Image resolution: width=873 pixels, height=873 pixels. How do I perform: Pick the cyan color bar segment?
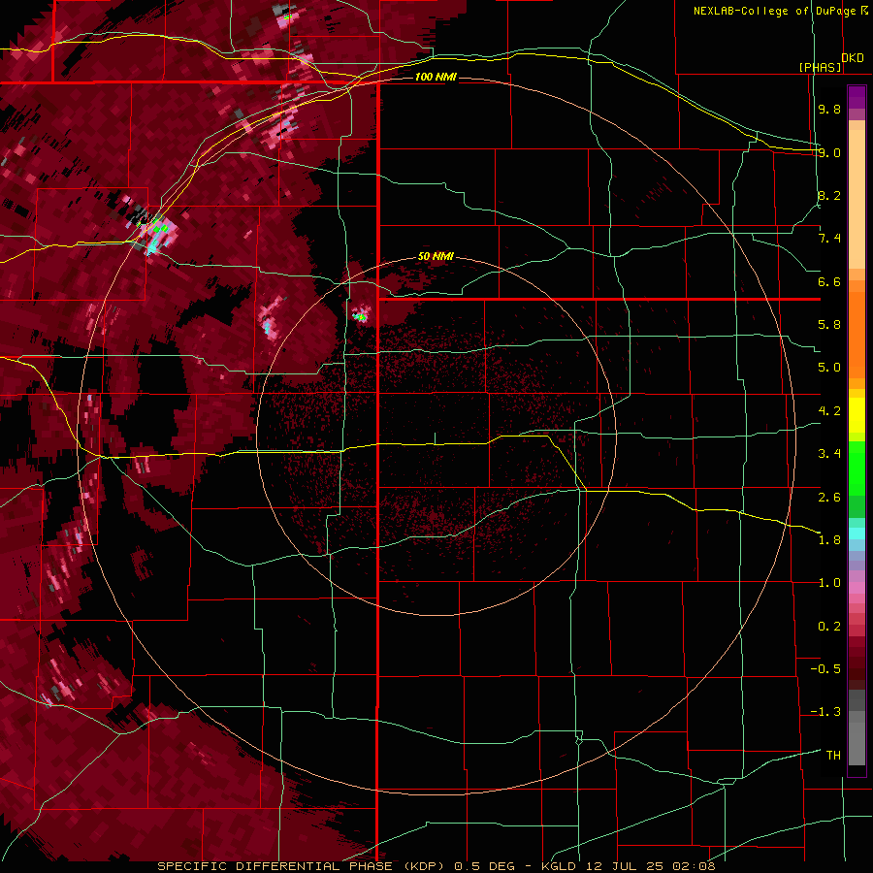[857, 533]
